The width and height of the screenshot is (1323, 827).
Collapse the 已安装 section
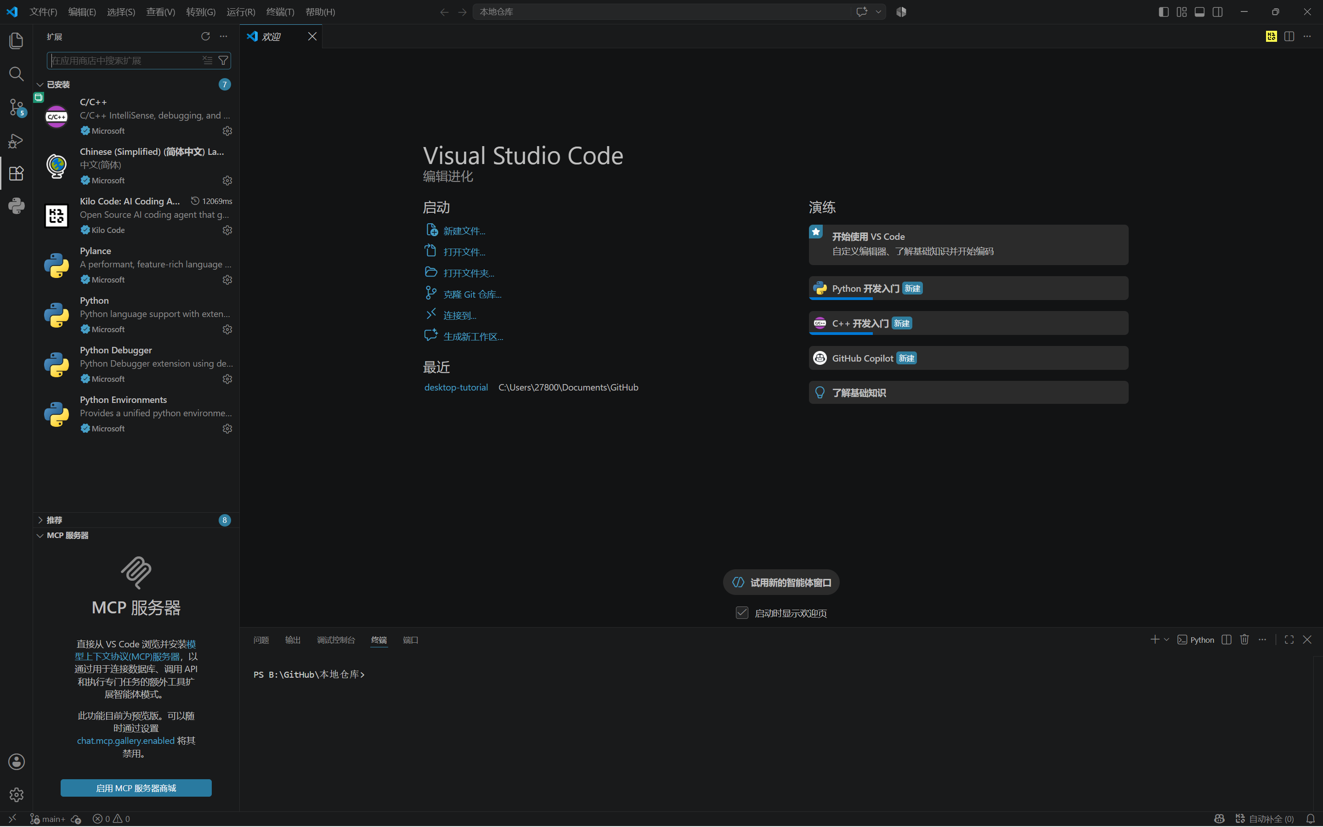(x=136, y=84)
